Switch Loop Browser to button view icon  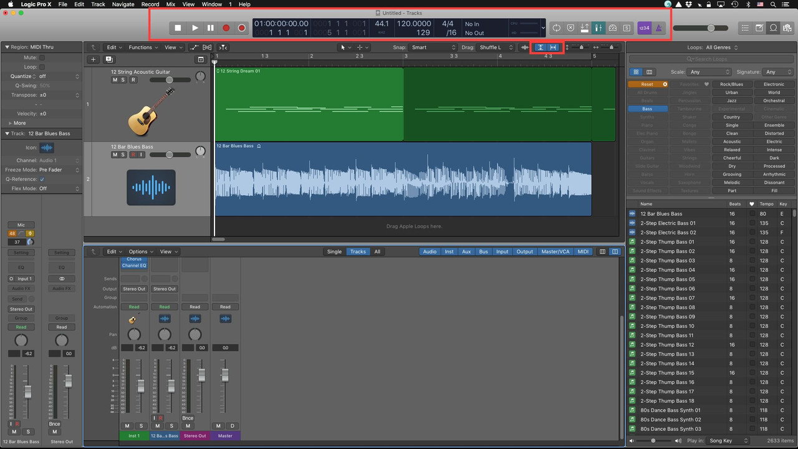click(x=637, y=72)
